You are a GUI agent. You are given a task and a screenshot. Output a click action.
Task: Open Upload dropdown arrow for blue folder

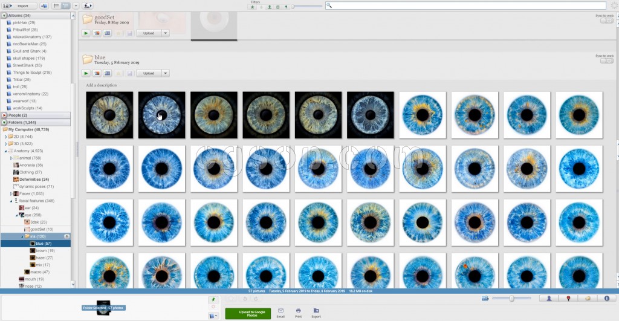point(166,73)
